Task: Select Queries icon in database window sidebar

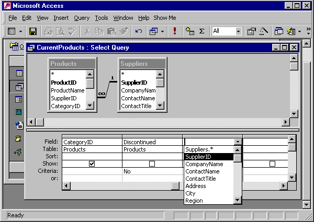Action: pos(19,87)
